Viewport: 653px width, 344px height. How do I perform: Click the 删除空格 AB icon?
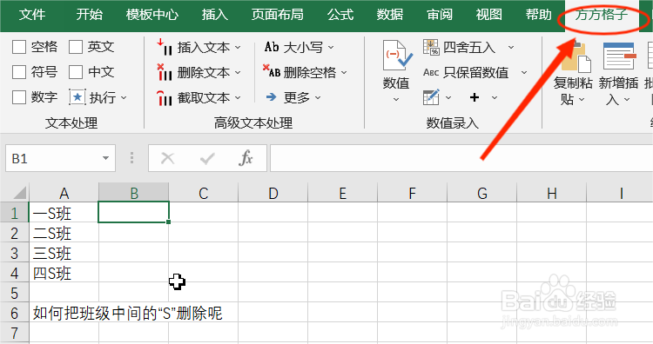pos(271,71)
